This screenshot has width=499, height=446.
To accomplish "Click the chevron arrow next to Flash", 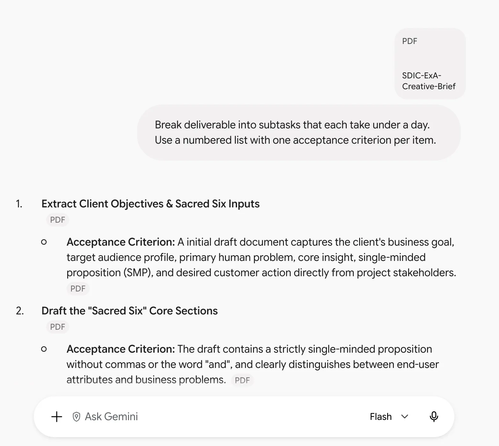I will [x=405, y=417].
